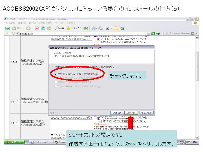Click text 価格査定システム - Access 2002(XP)版
Image resolution: width=203 pixels, height=152 pixels.
click(34, 102)
